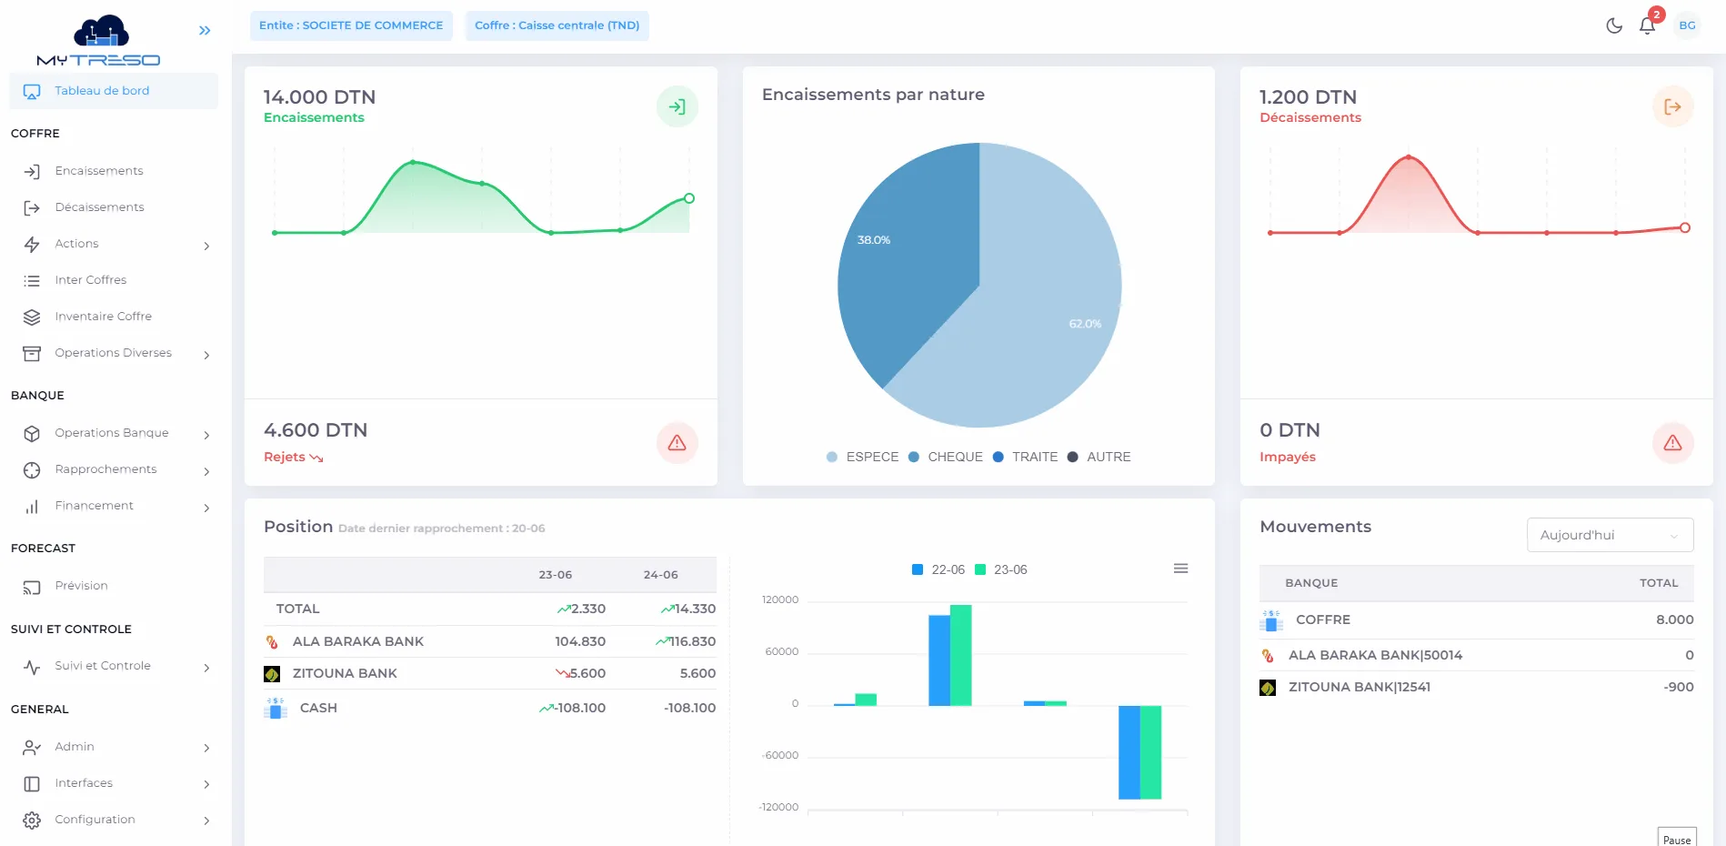Click Operations Banque cube icon
This screenshot has height=846, width=1726.
point(32,434)
